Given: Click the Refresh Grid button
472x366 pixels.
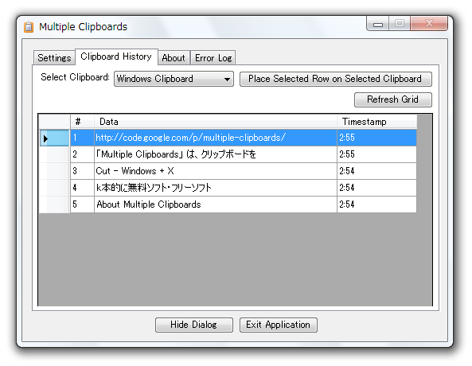Looking at the screenshot, I should (x=393, y=99).
